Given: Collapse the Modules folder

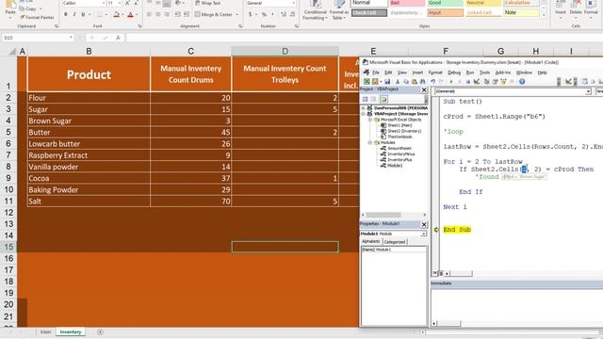Looking at the screenshot, I should [x=370, y=142].
